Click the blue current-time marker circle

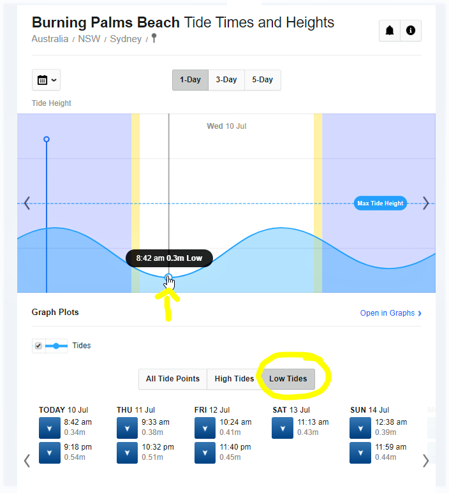click(47, 139)
